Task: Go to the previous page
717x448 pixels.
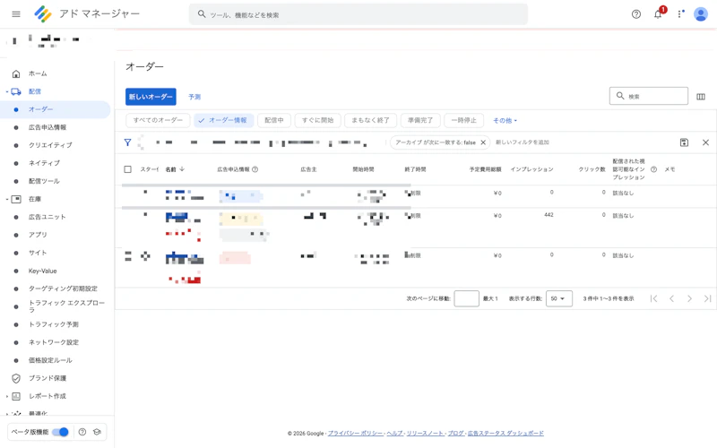Action: [671, 298]
